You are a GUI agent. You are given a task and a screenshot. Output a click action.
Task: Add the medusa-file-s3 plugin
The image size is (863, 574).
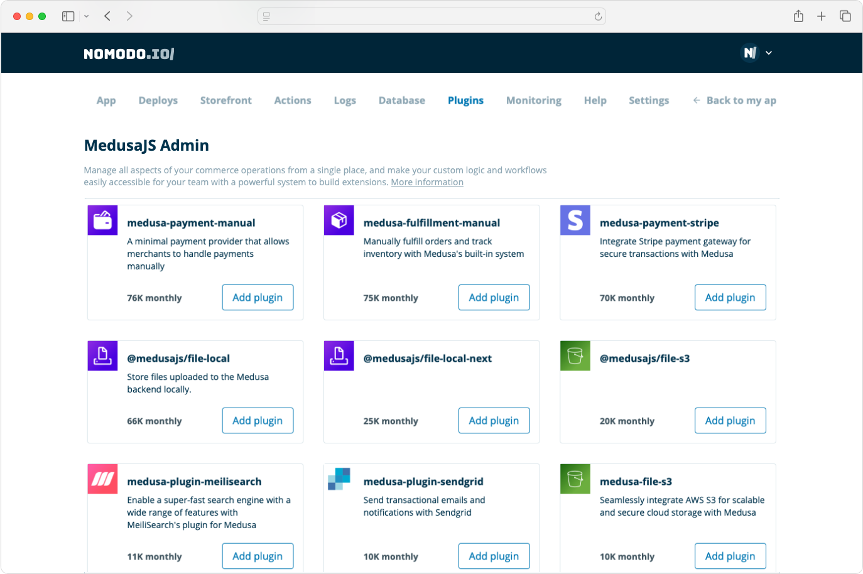(x=730, y=556)
